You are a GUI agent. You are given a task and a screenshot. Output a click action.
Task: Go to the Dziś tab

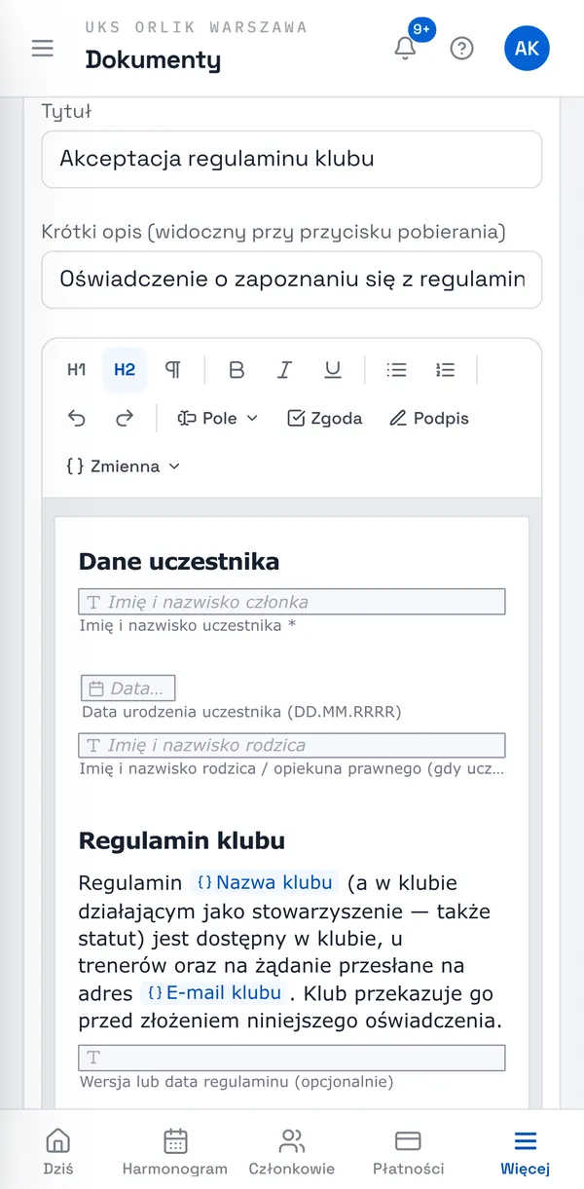point(58,1152)
